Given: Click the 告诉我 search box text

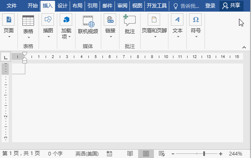Looking at the screenshot, I should click(x=190, y=6).
